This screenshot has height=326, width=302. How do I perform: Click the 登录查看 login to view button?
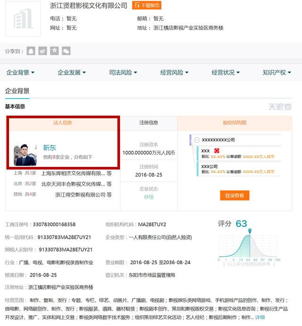(x=235, y=195)
